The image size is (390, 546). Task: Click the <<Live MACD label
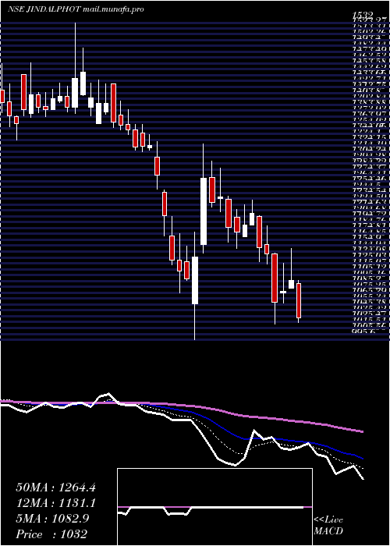click(328, 526)
